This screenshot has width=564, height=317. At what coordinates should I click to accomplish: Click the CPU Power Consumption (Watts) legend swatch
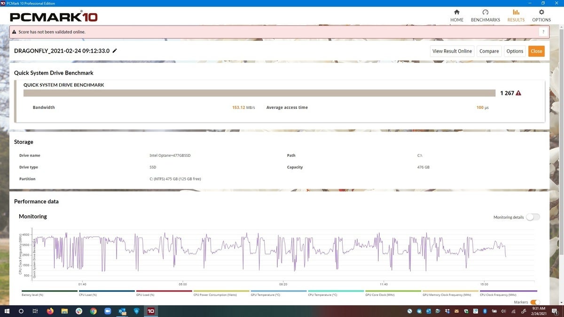pyautogui.click(x=221, y=291)
